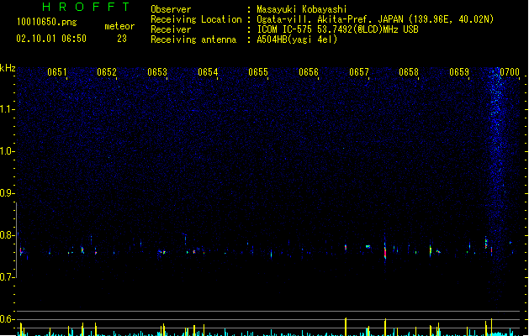Click the 0652 time marker

click(107, 72)
